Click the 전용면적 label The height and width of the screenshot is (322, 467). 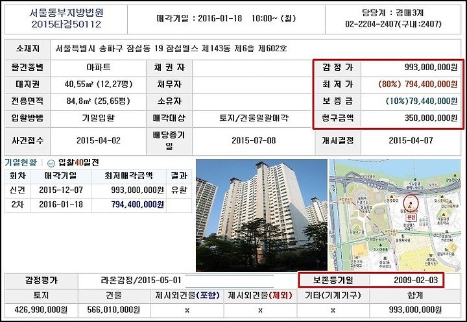tap(27, 101)
